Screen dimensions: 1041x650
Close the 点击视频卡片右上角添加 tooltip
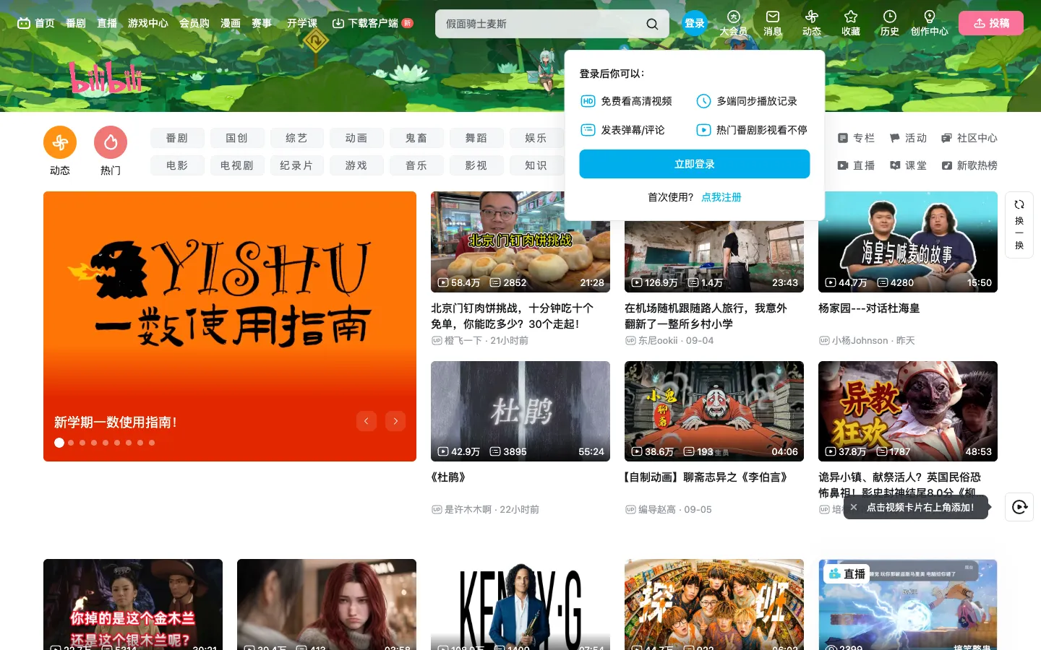click(x=854, y=507)
